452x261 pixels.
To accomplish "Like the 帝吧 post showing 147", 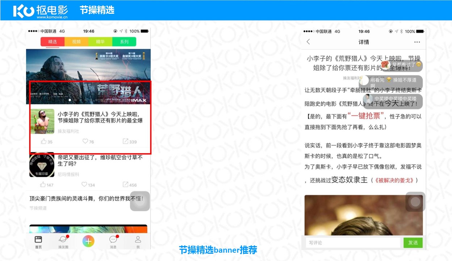I will point(47,185).
